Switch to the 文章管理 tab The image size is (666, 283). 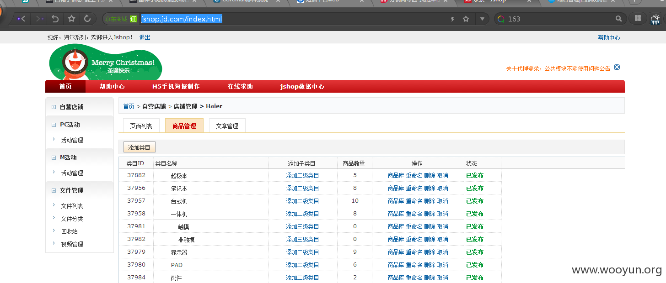pyautogui.click(x=227, y=126)
